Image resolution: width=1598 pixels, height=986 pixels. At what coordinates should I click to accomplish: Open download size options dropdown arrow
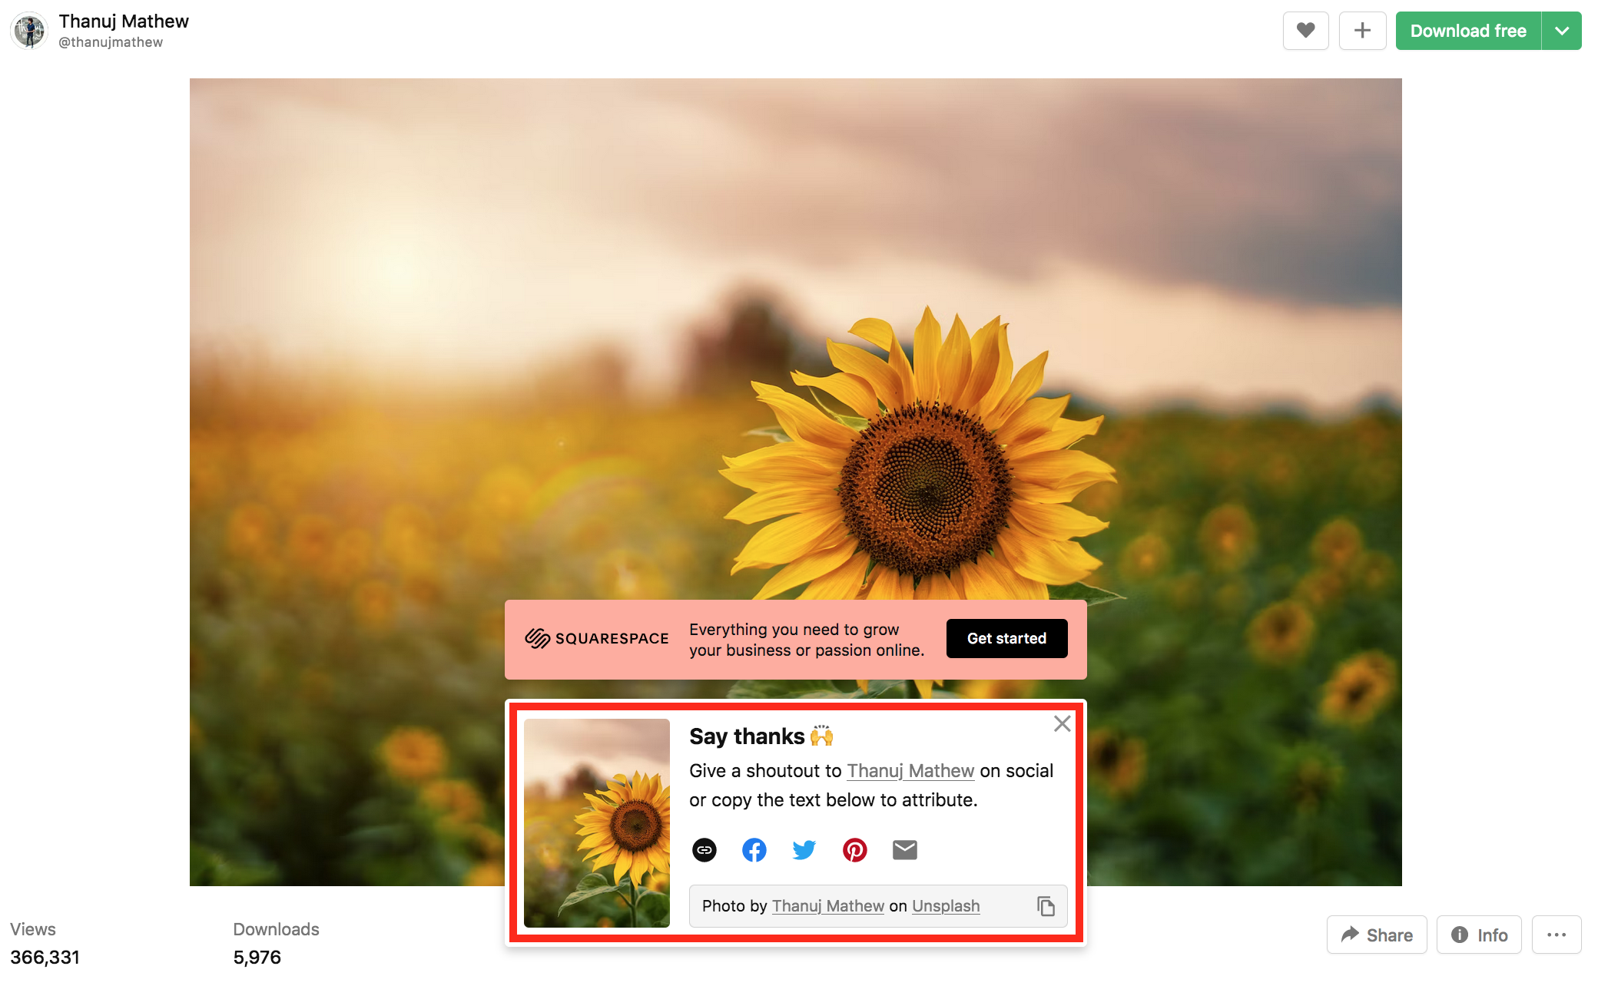pos(1562,31)
